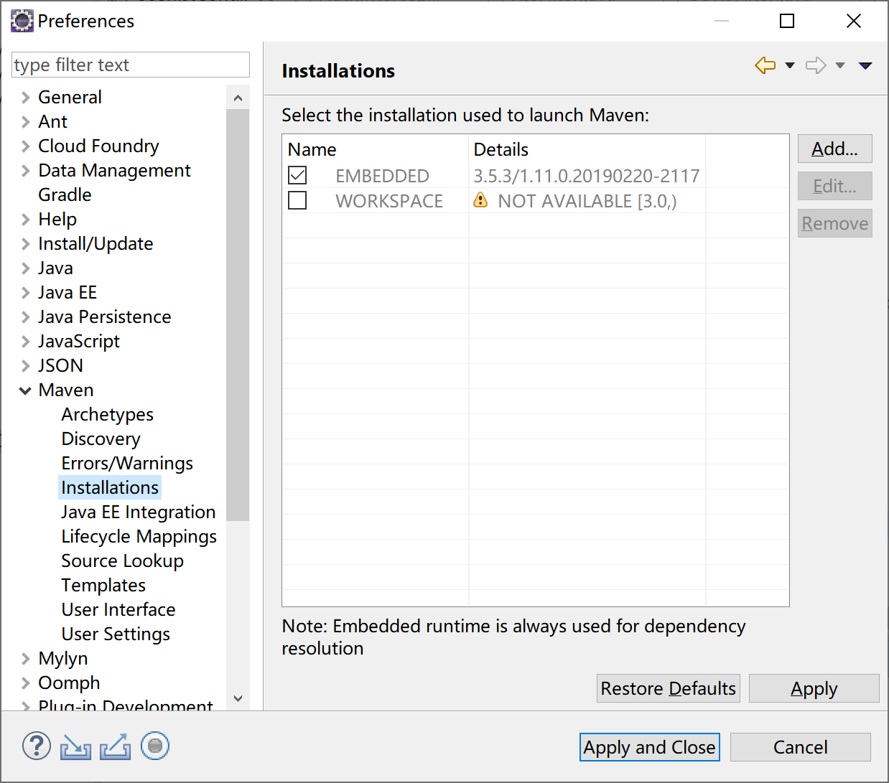Open the forward history dropdown arrow
889x783 pixels.
point(840,65)
